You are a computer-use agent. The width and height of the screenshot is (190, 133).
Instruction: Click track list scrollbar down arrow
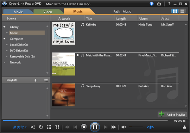click(x=186, y=106)
